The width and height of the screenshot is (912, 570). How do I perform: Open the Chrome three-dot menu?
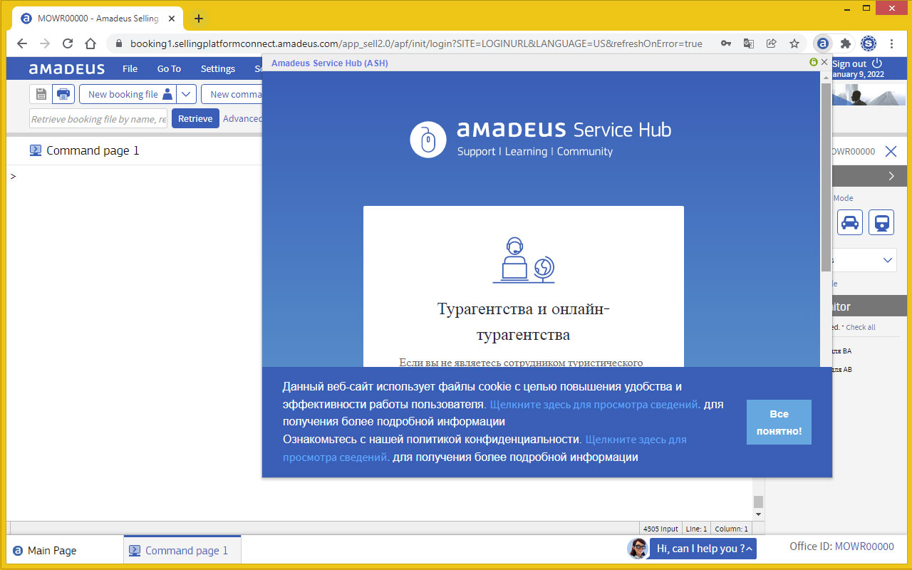coord(892,43)
